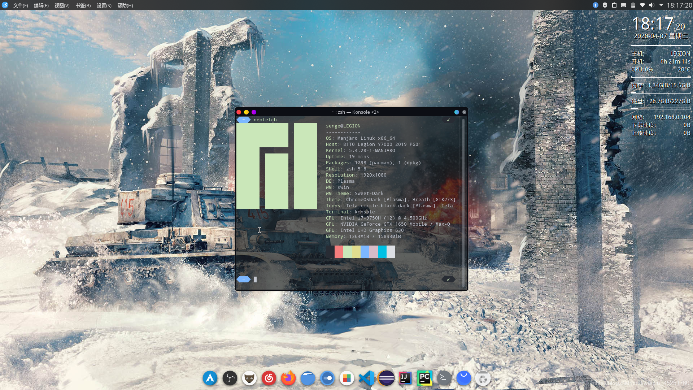The image size is (693, 390).
Task: Launch IntelliJ IDEA from the dock
Action: pos(405,378)
